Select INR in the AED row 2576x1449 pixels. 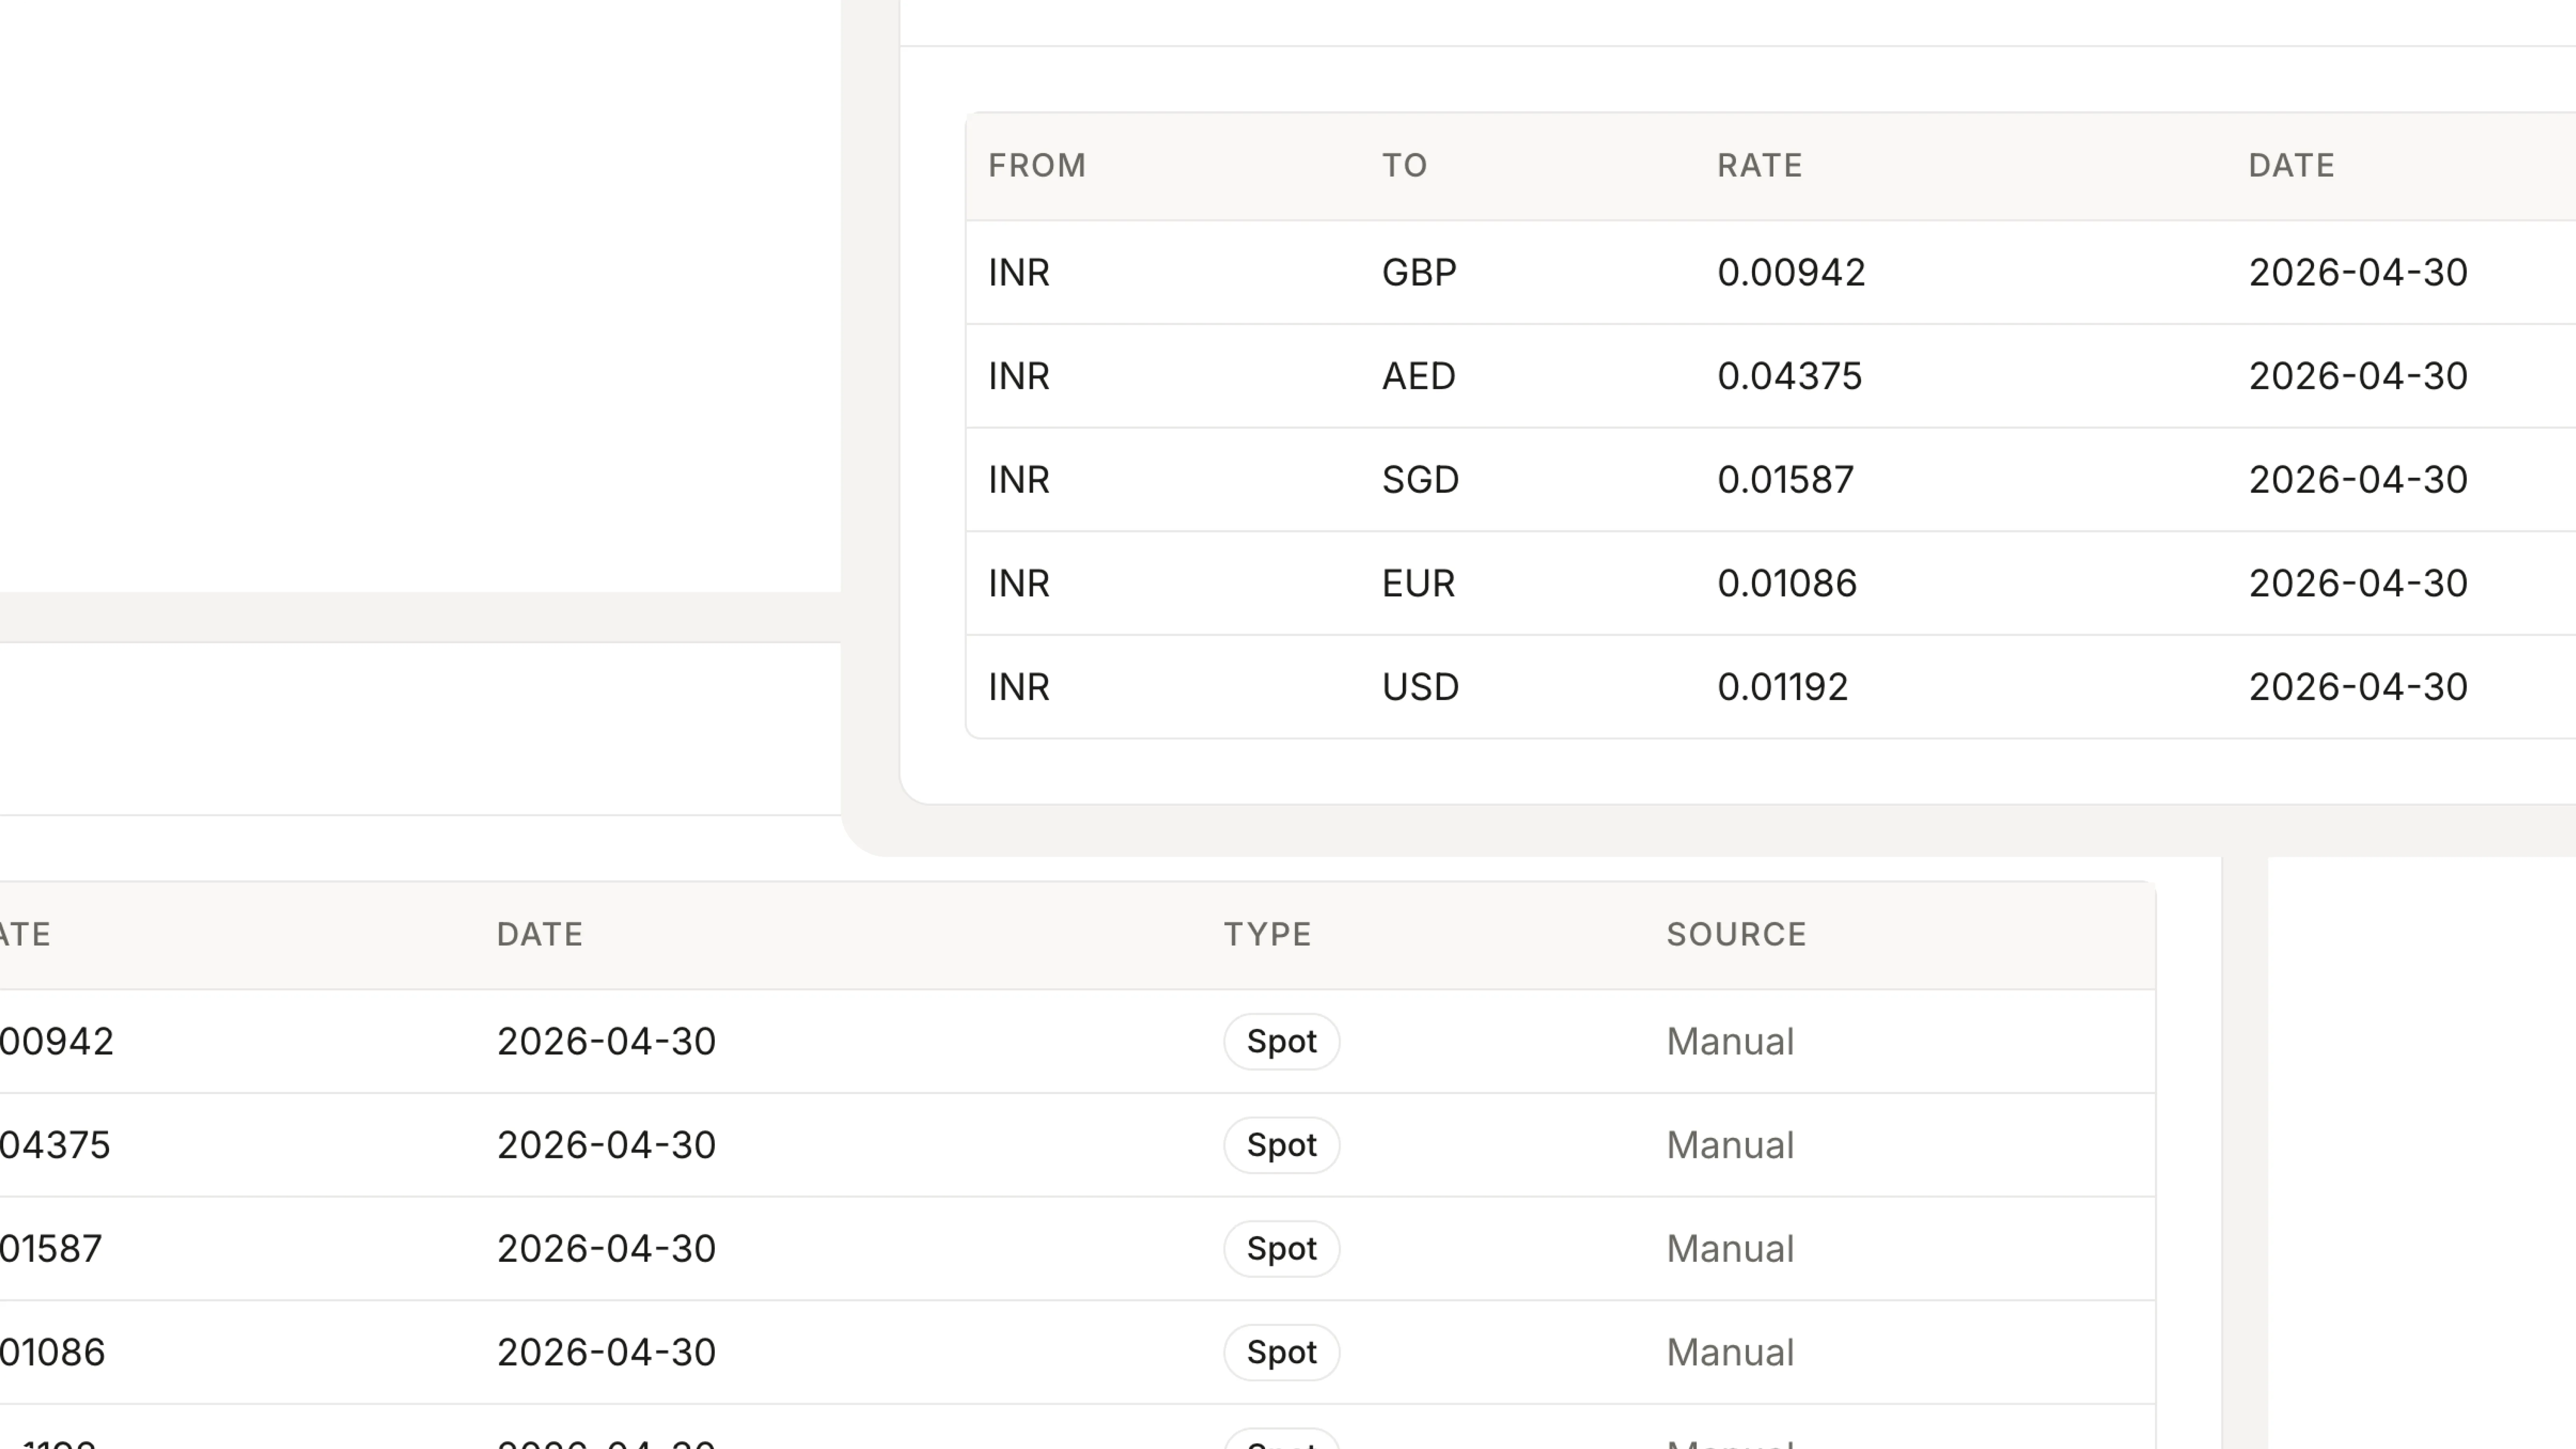tap(1019, 376)
